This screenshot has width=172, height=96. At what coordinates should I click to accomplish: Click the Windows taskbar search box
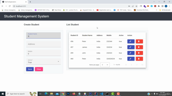pos(21,94)
